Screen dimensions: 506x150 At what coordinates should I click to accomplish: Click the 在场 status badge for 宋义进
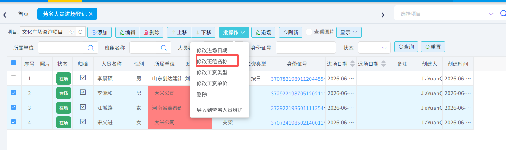point(63,123)
